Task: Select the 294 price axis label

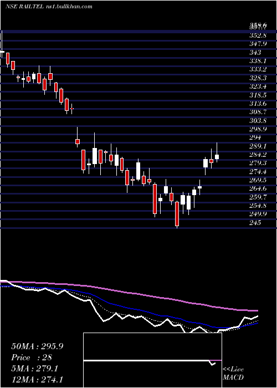Action: point(255,137)
